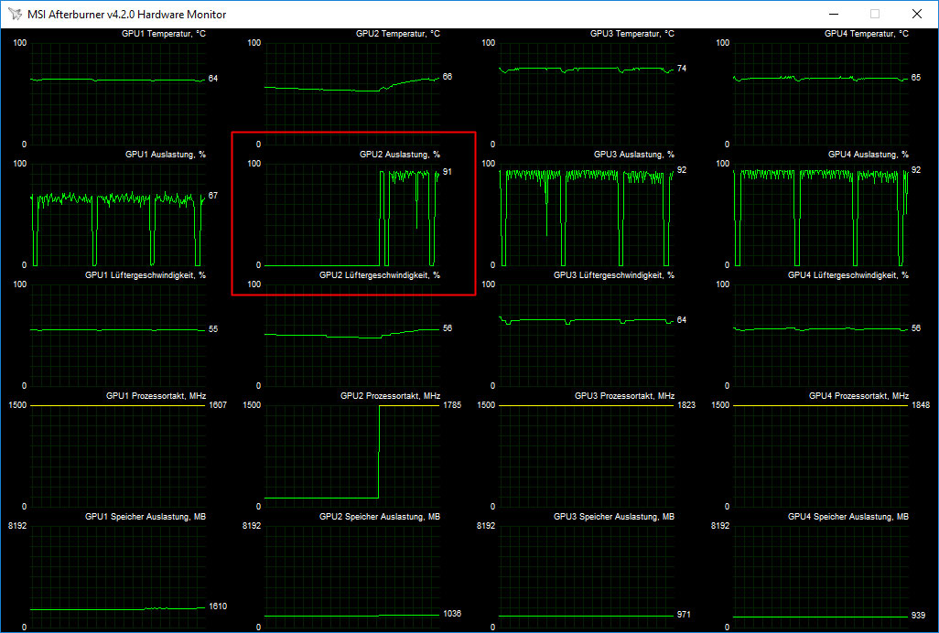939x633 pixels.
Task: Click the maximize button in title bar
Action: 875,14
